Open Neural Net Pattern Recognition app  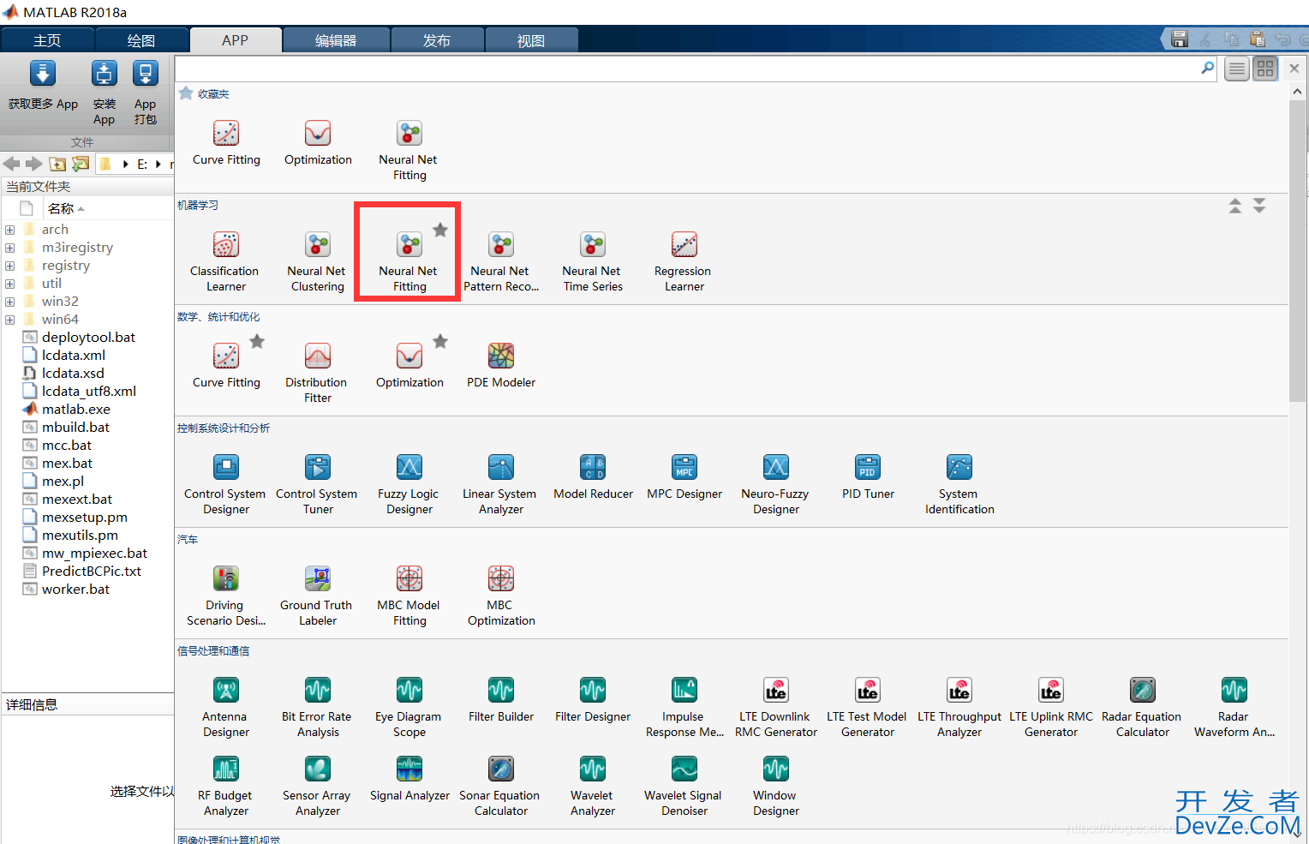pyautogui.click(x=500, y=261)
